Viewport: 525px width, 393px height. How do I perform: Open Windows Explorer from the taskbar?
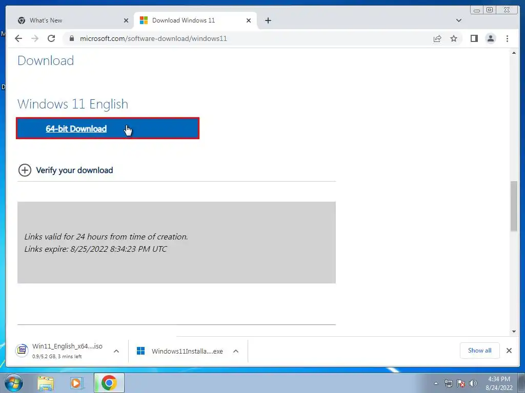click(46, 383)
